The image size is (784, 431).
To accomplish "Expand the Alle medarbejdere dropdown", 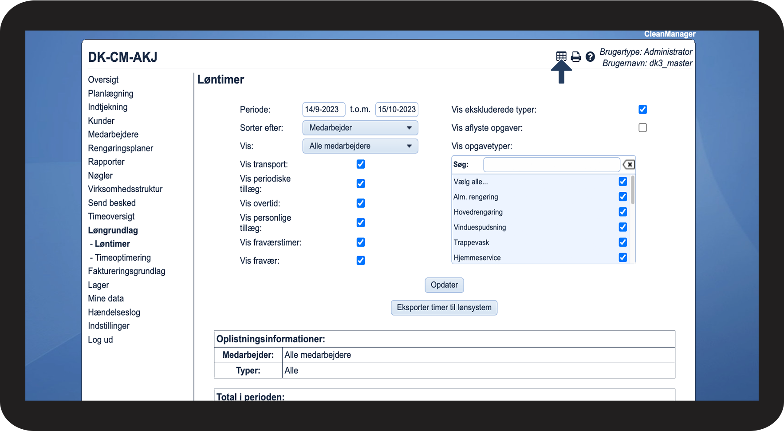I will coord(360,146).
